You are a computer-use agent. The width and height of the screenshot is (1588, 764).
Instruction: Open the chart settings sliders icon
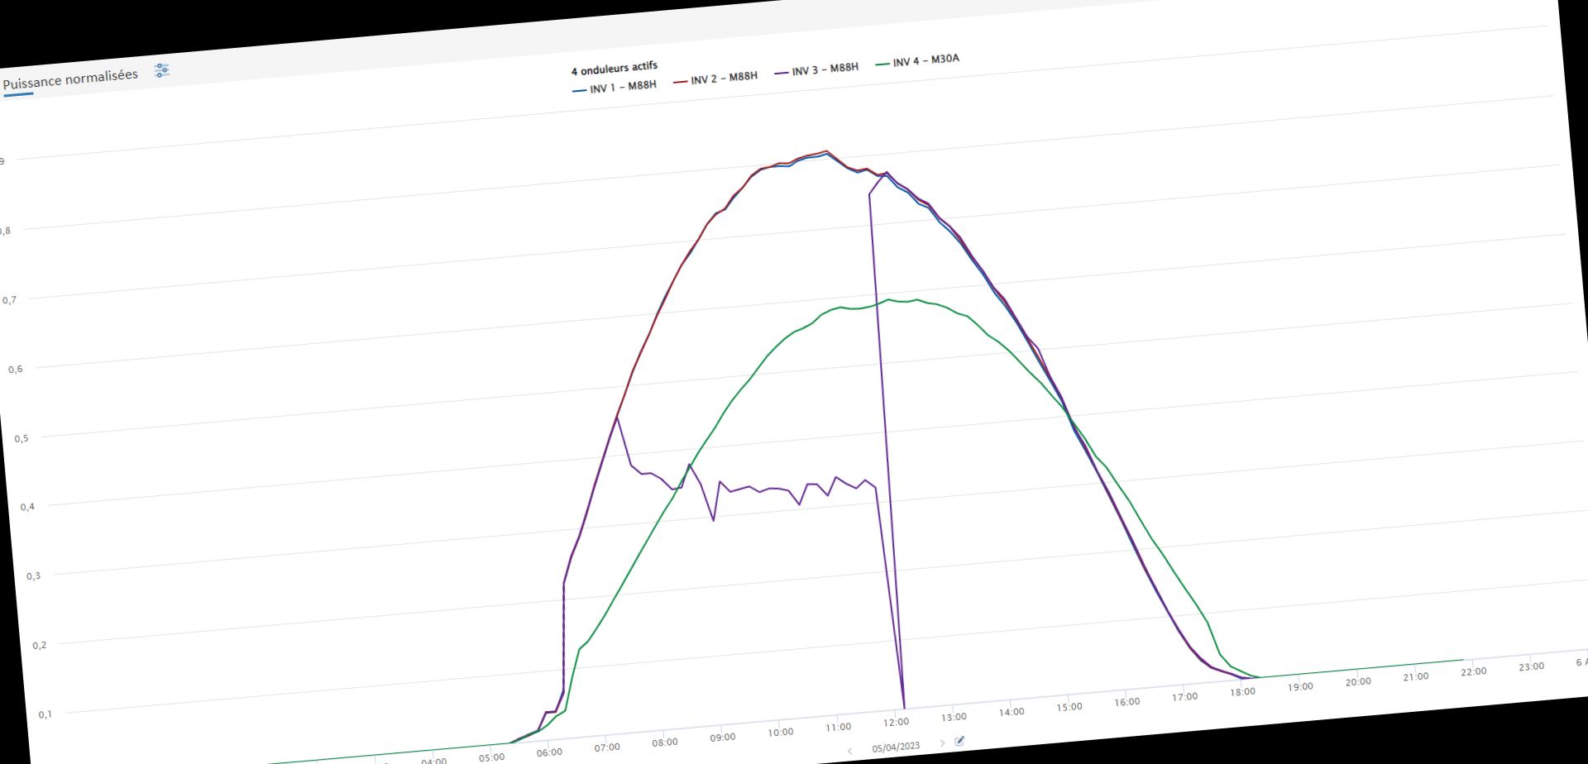click(162, 71)
